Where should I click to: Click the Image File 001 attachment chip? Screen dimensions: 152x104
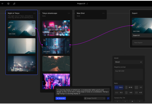94,98
